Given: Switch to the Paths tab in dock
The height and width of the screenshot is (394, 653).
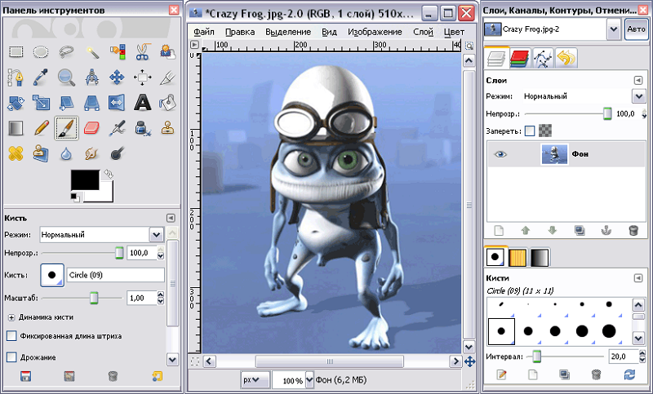Looking at the screenshot, I should point(543,58).
